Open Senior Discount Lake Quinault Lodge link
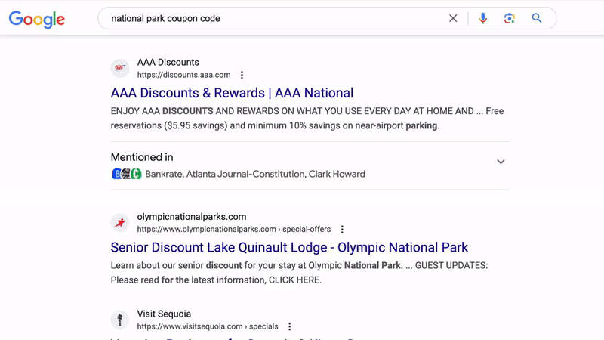 coord(289,248)
